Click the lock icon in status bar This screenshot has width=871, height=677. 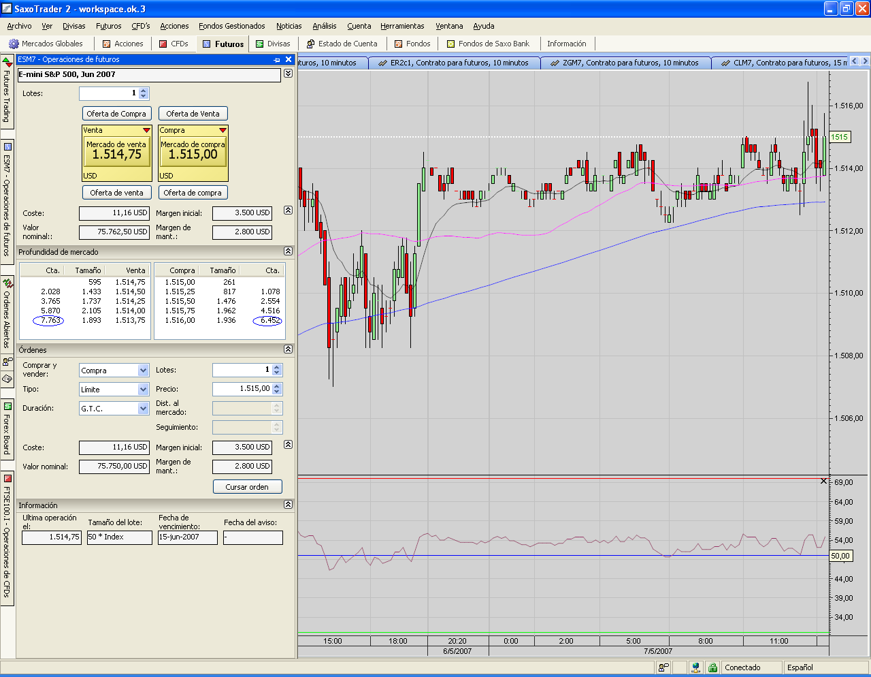712,667
